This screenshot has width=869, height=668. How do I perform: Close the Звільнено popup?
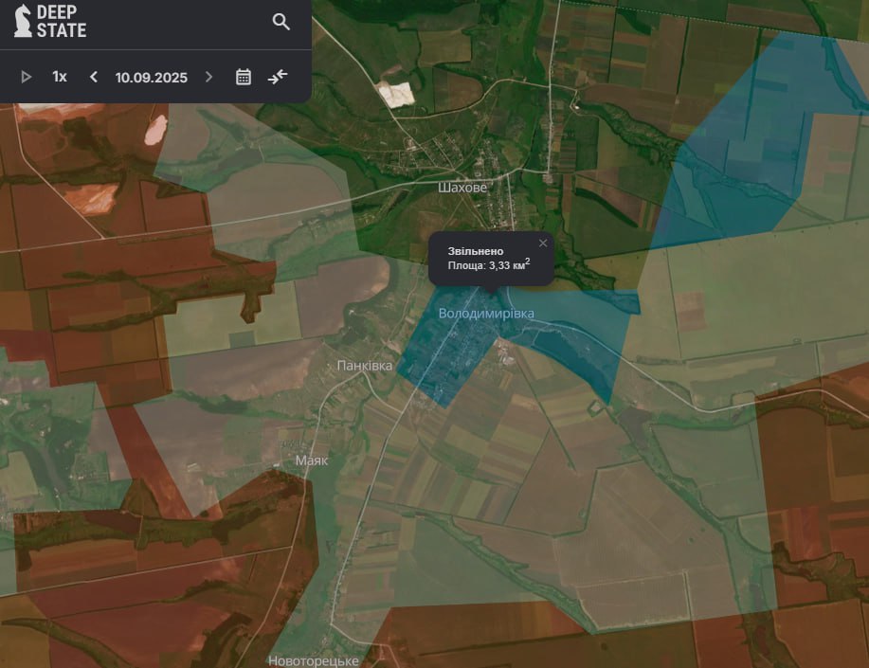coord(543,243)
